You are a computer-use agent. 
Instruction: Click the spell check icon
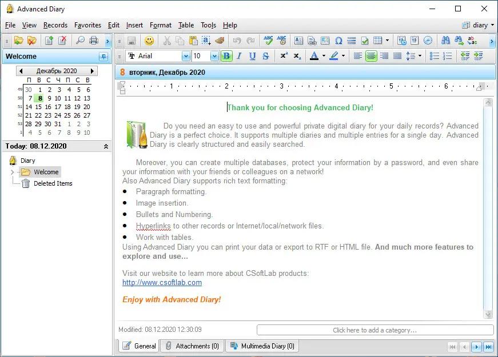pos(268,41)
